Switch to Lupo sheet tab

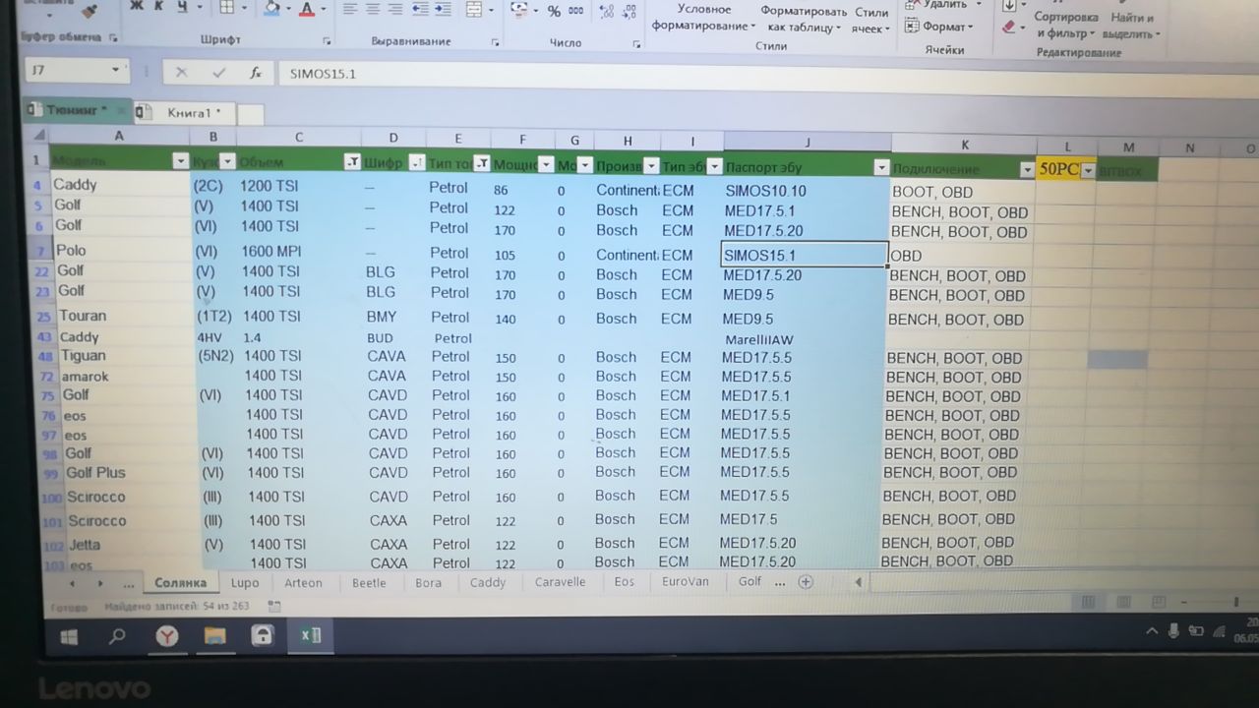point(244,582)
